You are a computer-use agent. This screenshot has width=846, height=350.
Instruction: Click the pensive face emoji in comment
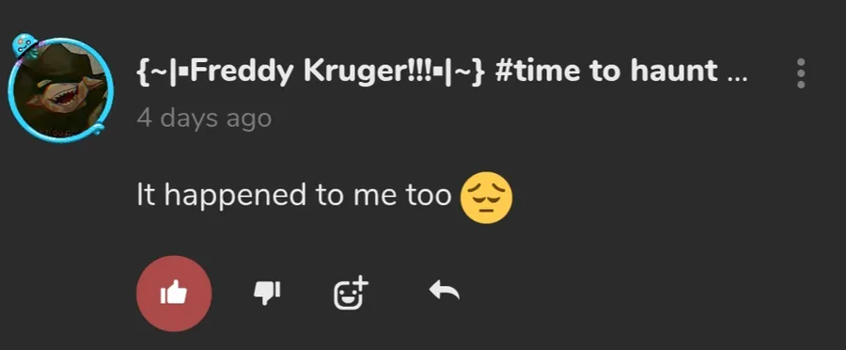click(x=486, y=198)
